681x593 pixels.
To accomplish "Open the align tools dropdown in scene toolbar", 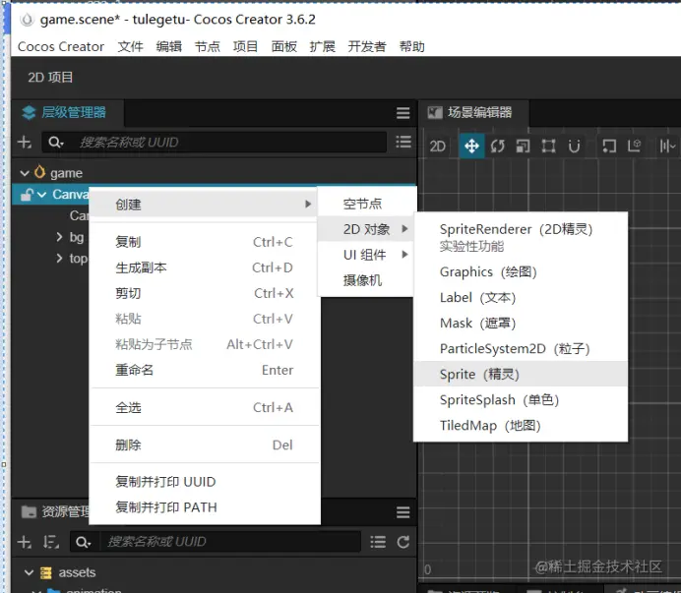I will coord(667,146).
